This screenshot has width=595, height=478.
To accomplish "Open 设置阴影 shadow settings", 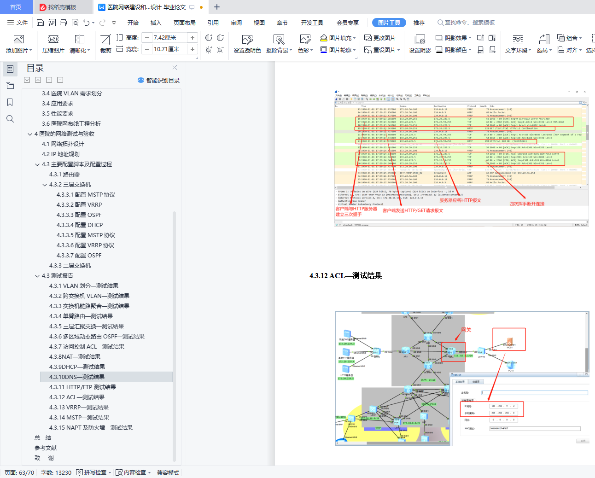I will (420, 44).
